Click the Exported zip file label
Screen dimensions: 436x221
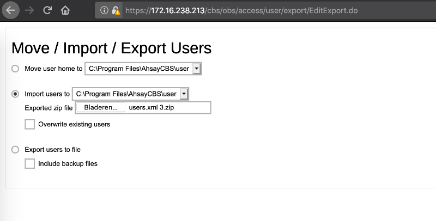click(x=49, y=108)
